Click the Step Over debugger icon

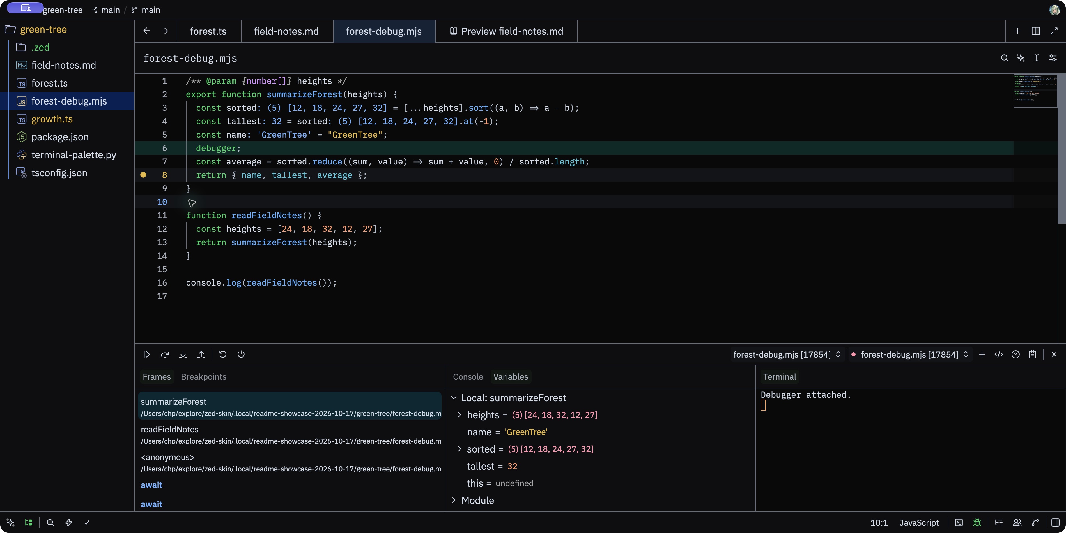(165, 354)
